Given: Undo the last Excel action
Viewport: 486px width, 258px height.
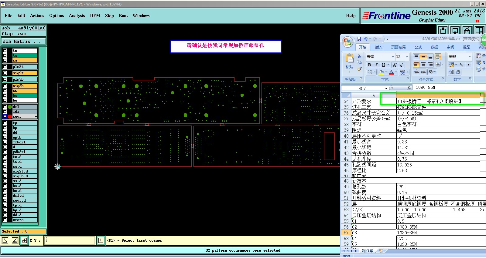Looking at the screenshot, I should point(365,39).
